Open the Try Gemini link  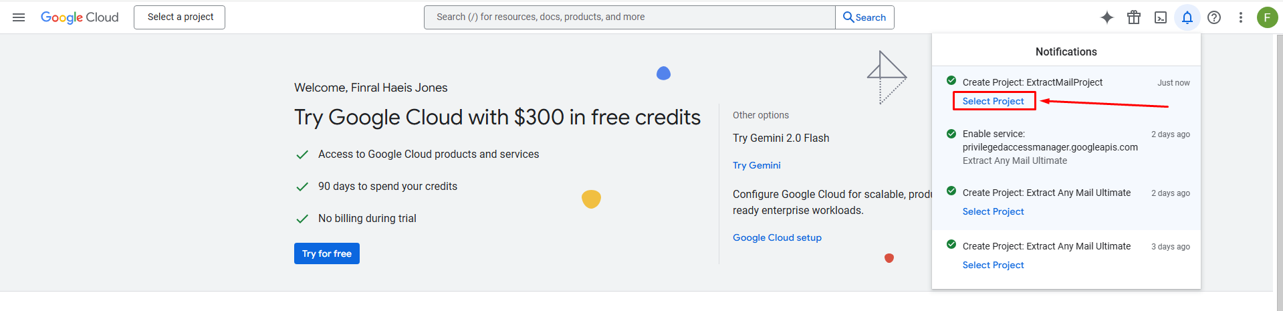(x=756, y=165)
